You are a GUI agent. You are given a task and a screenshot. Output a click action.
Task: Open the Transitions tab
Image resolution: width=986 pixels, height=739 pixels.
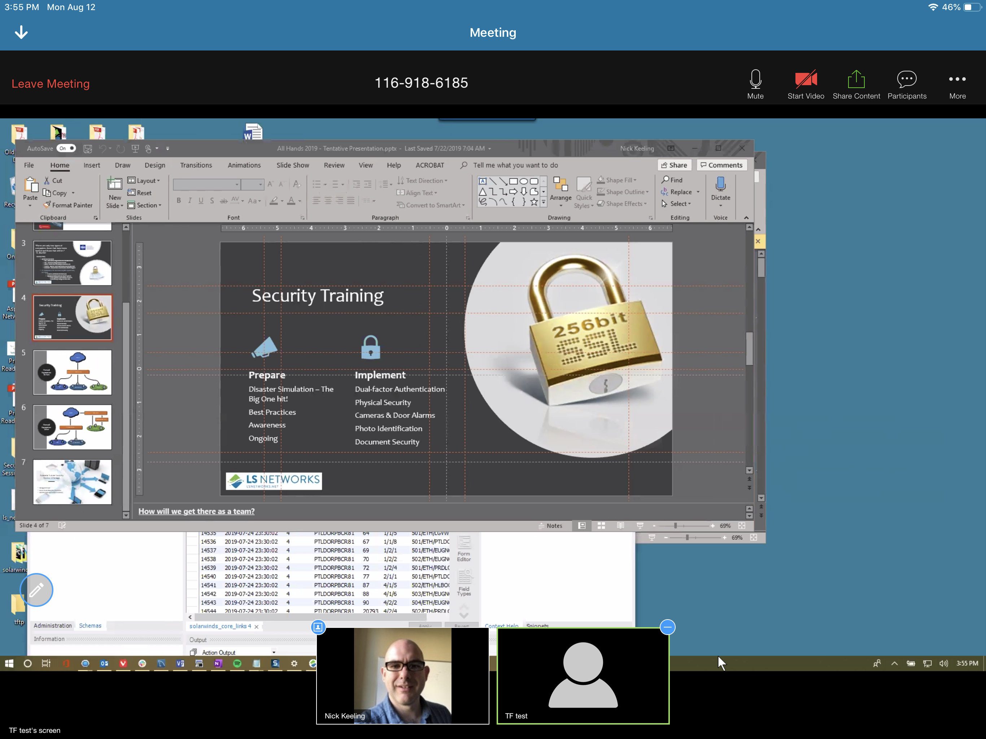(196, 165)
